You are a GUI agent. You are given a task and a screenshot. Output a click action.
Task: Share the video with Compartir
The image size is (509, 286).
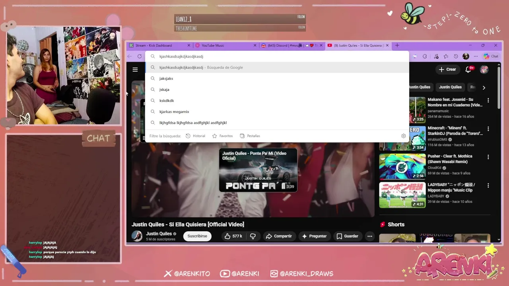click(x=279, y=236)
